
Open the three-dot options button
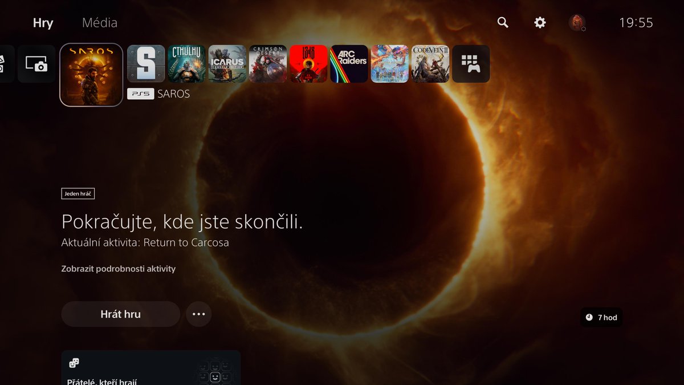click(x=198, y=314)
